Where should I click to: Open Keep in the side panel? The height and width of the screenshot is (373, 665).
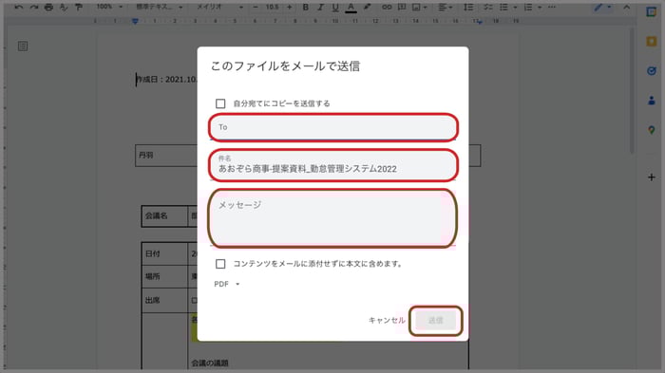652,41
